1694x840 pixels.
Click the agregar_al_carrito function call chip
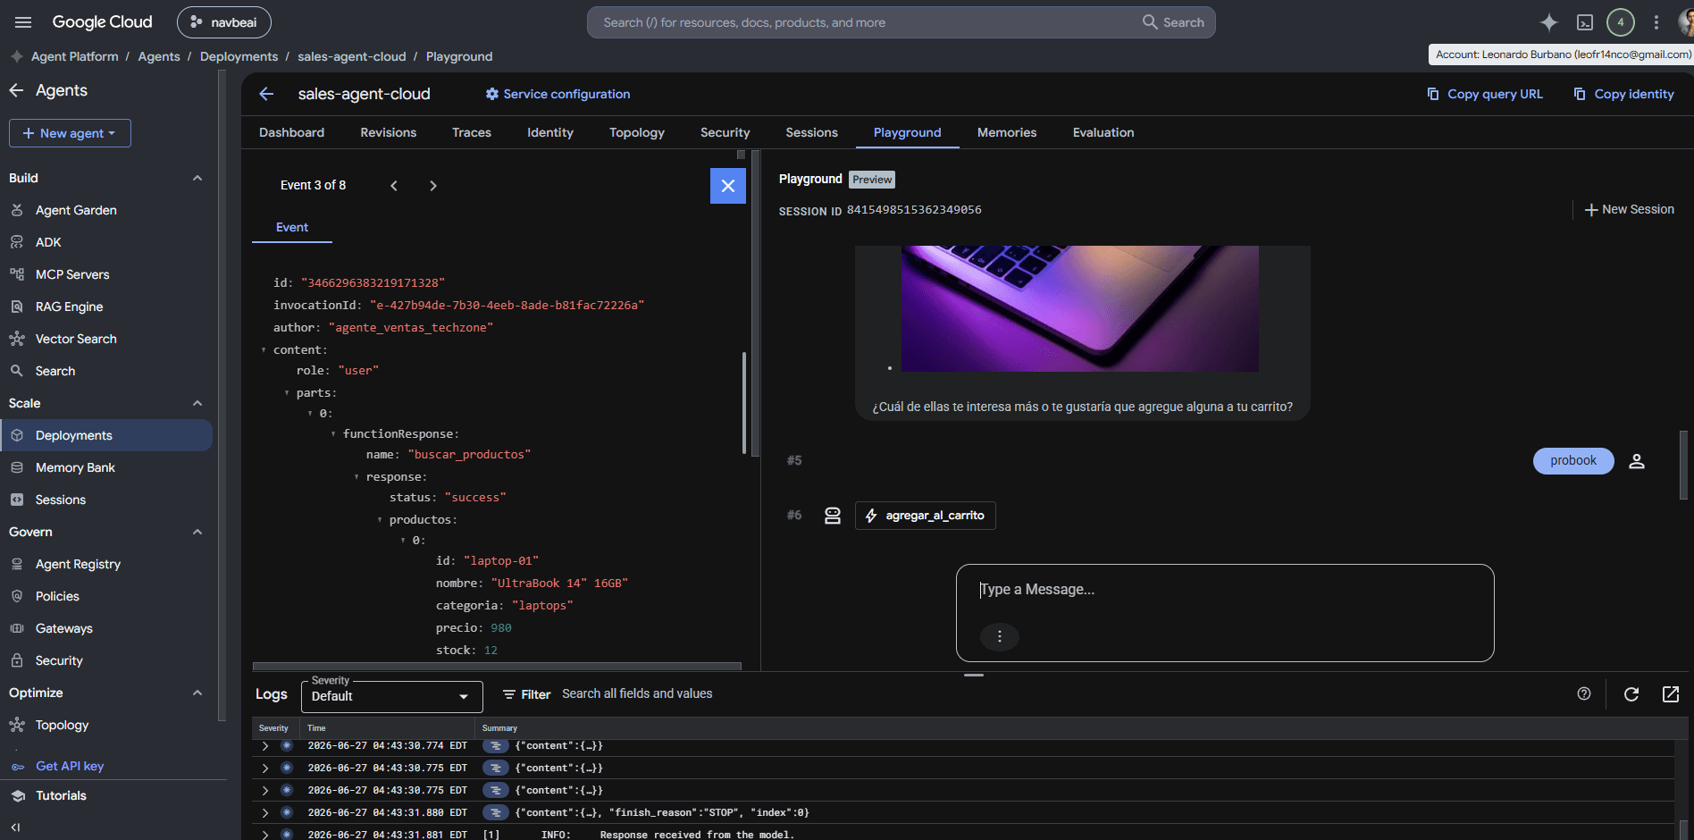[925, 516]
